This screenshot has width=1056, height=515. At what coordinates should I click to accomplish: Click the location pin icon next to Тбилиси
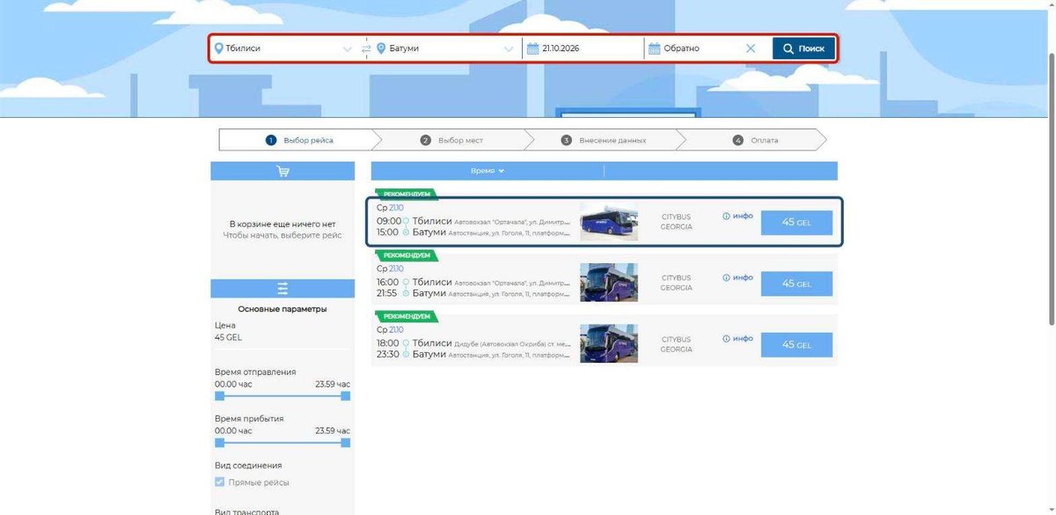(x=218, y=48)
